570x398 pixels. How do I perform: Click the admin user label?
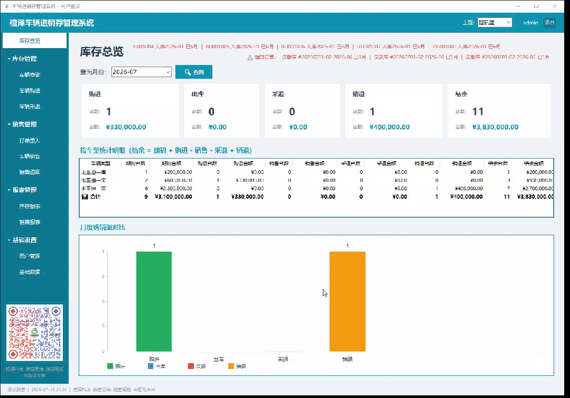click(530, 23)
